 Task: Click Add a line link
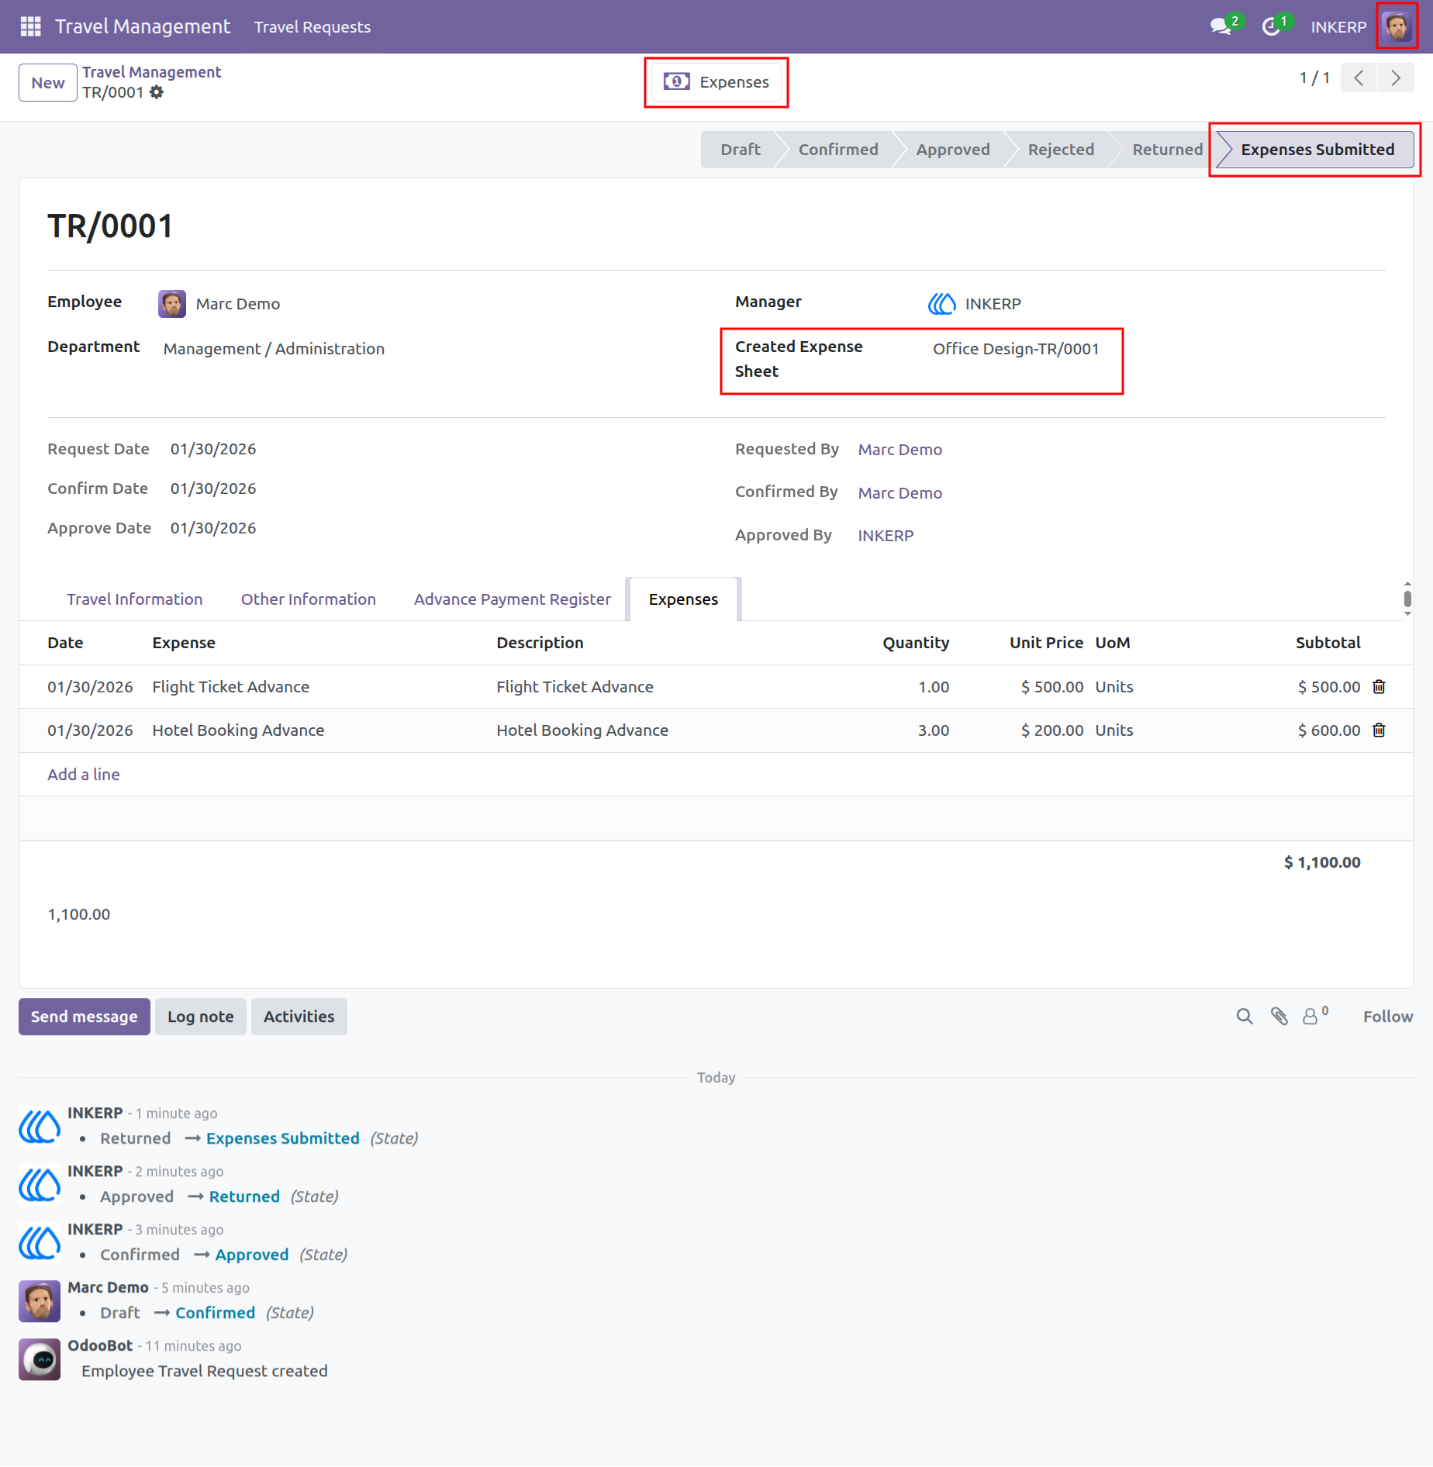pyautogui.click(x=84, y=774)
